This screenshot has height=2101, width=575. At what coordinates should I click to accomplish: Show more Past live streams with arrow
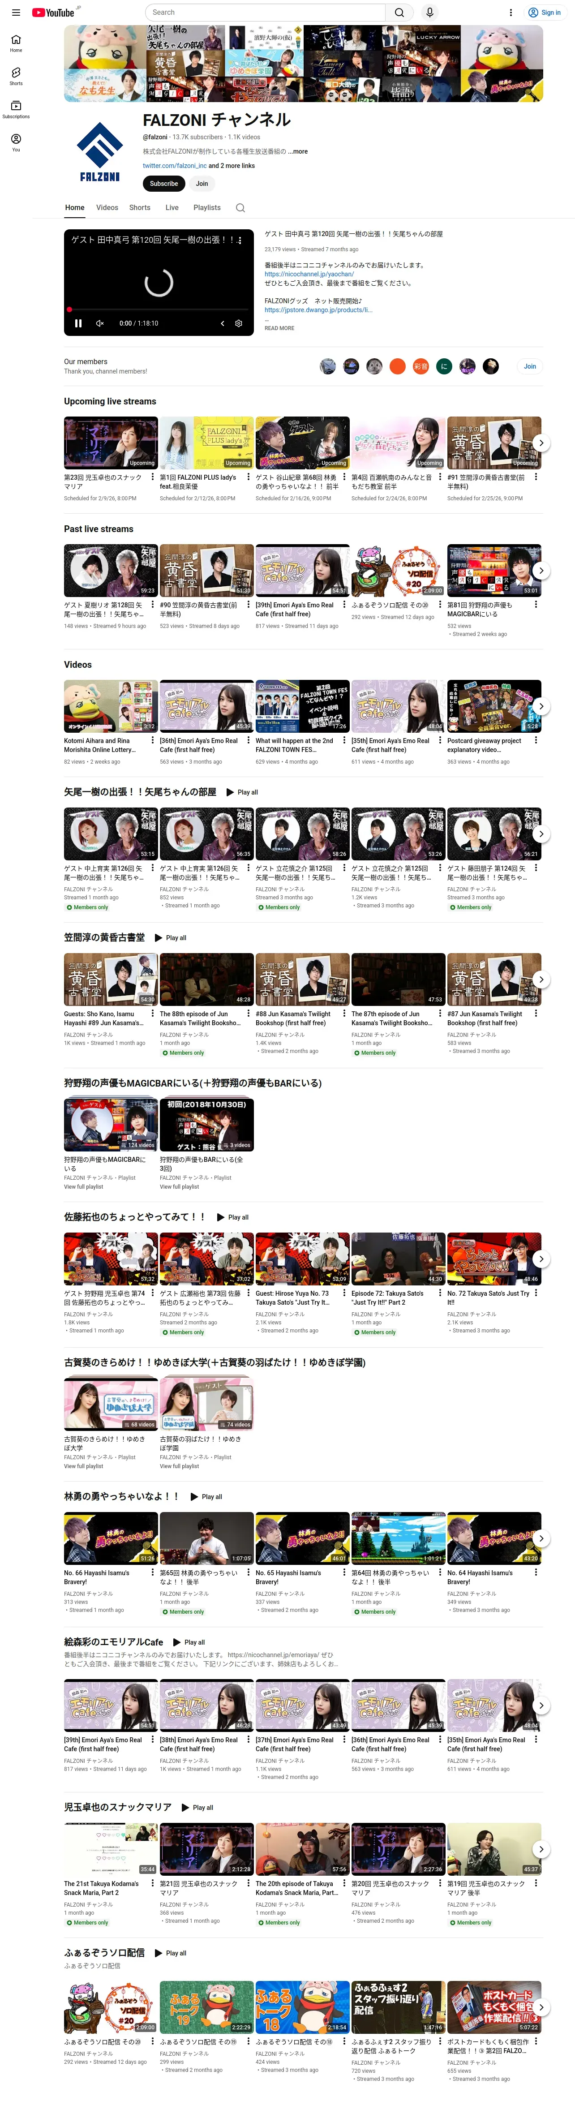point(541,571)
